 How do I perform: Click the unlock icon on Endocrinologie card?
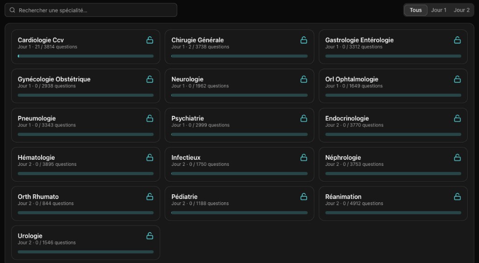tap(457, 118)
